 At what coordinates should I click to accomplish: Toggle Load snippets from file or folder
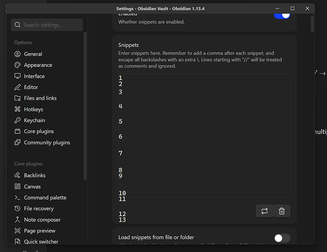click(x=282, y=238)
